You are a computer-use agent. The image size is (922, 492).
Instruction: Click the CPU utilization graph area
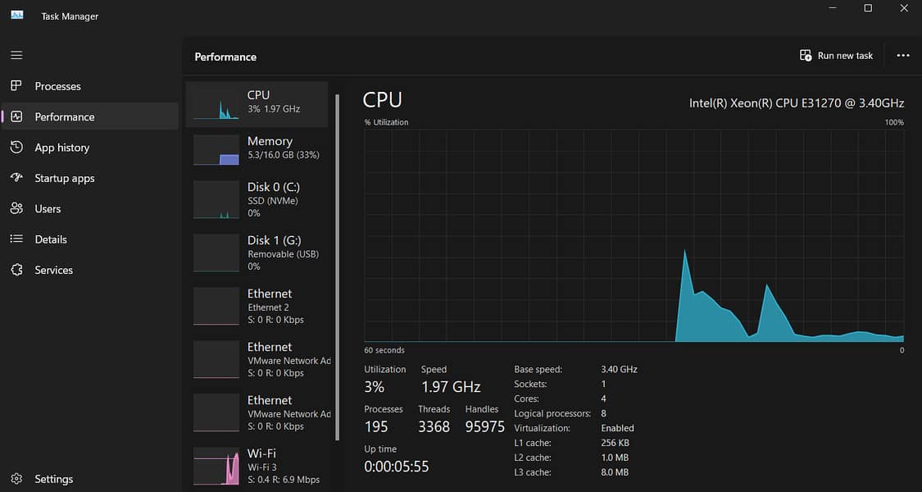(x=634, y=235)
